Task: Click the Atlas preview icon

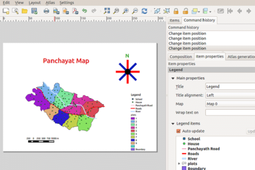Action: tap(221, 11)
